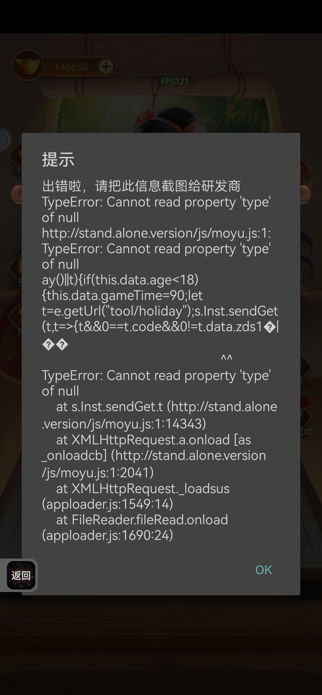The width and height of the screenshot is (322, 695).
Task: Dismiss the error dialog with OK
Action: pos(263,570)
